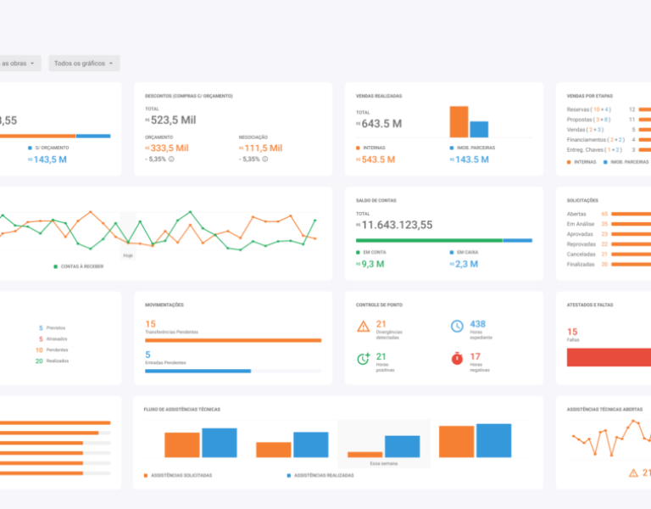The image size is (651, 509).
Task: Click the 'Essa semana' bar group
Action: [383, 445]
